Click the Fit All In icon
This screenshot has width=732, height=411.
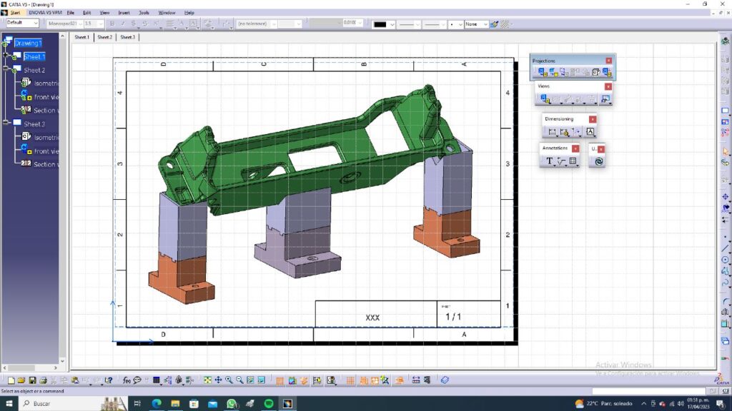[x=207, y=380]
